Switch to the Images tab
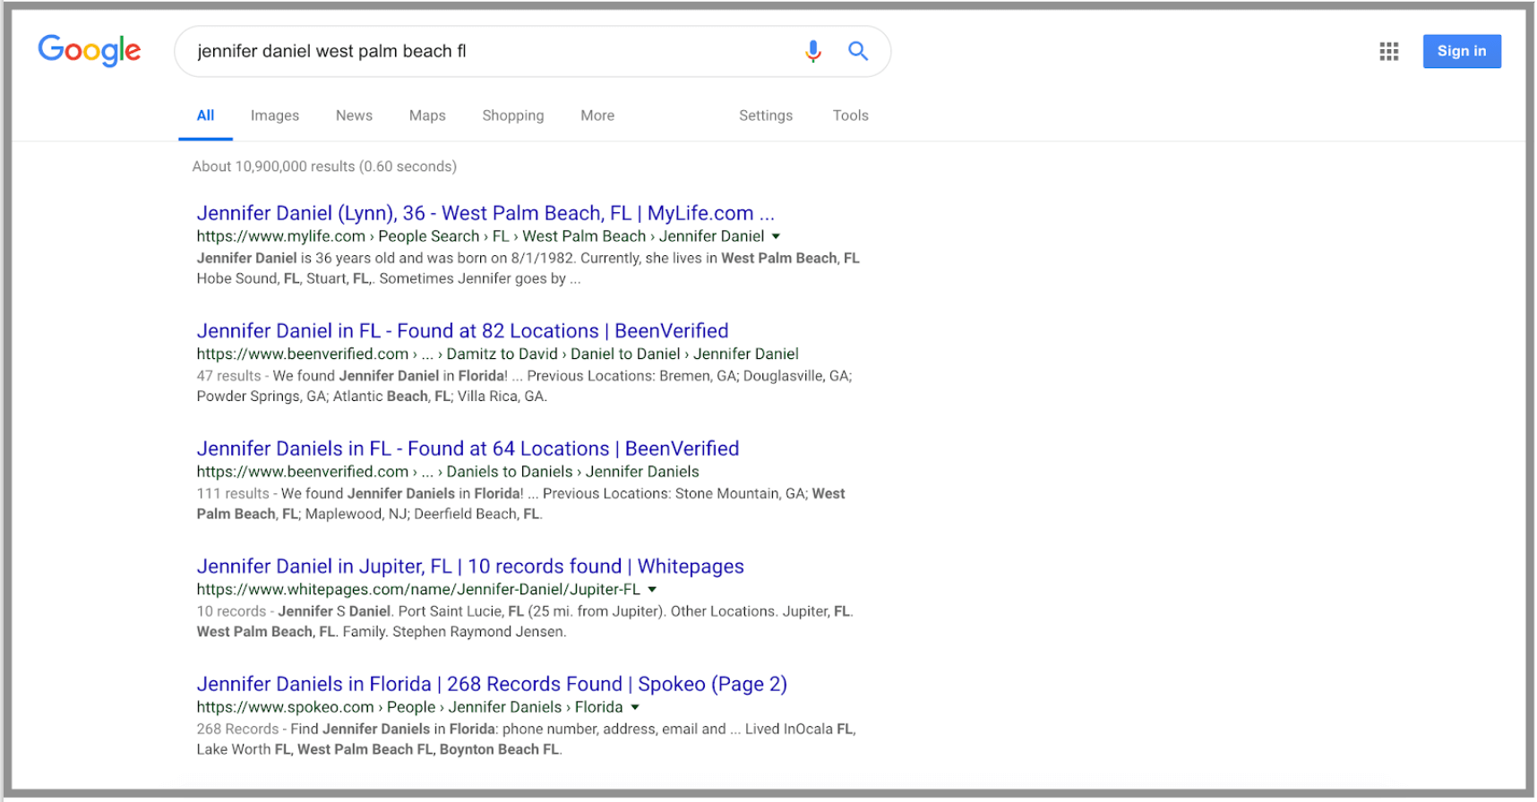Screen dimensions: 1537x802 (274, 115)
